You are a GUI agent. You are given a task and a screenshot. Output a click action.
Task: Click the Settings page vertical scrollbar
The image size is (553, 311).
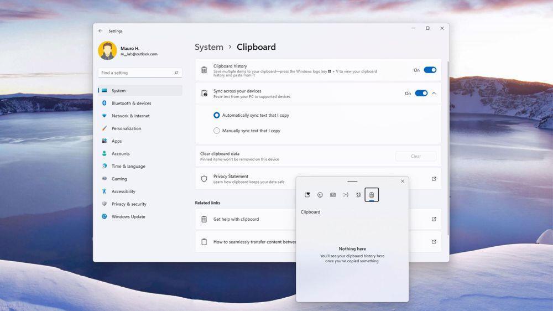[x=448, y=148]
